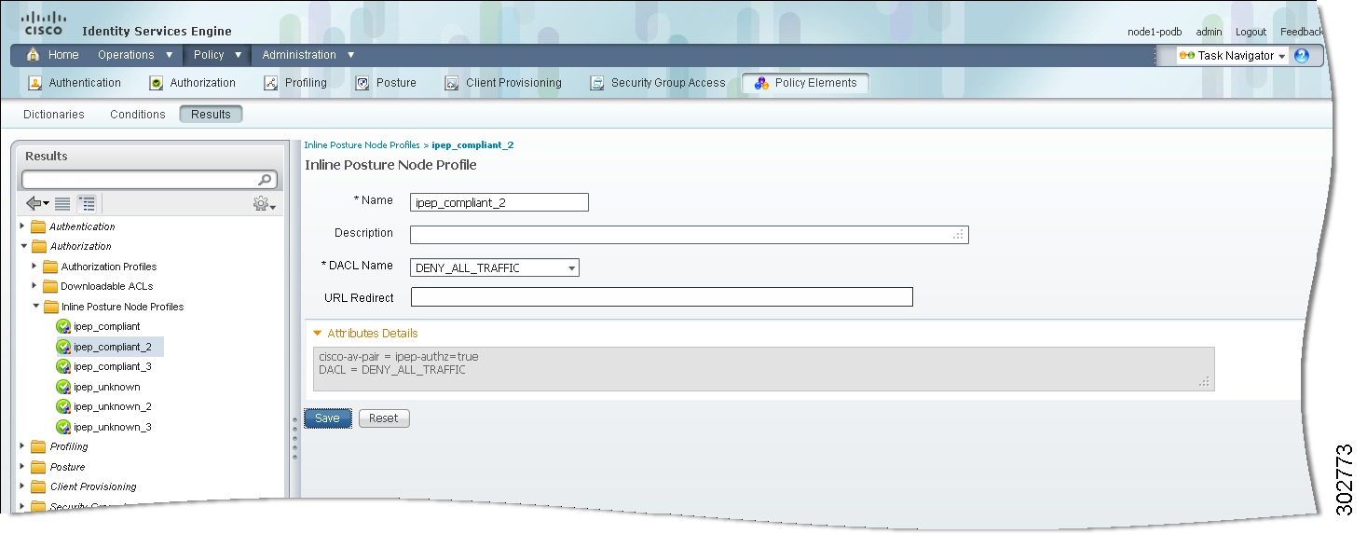Image resolution: width=1367 pixels, height=534 pixels.
Task: Select the Results tab
Action: [211, 115]
